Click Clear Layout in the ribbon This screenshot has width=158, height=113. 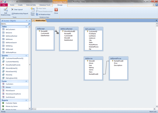pos(17,9)
